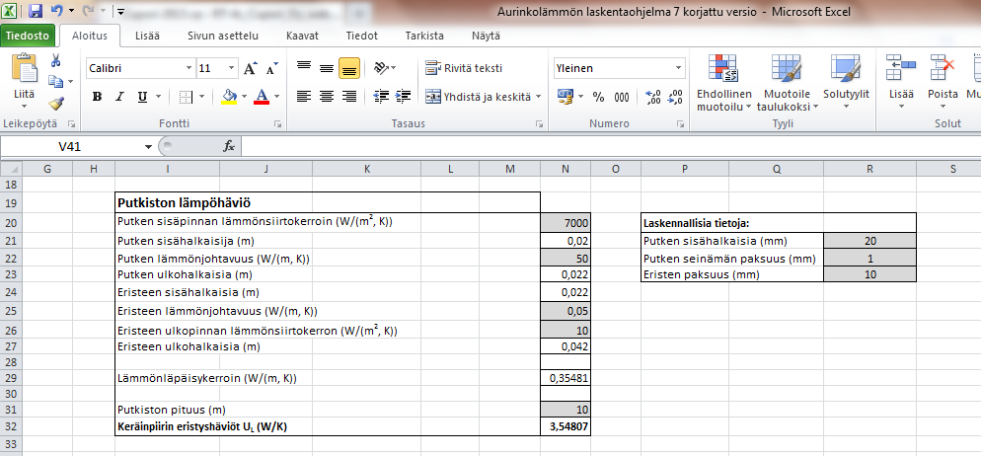Center cell text horizontally
Viewport: 981px width, 456px height.
(x=327, y=97)
